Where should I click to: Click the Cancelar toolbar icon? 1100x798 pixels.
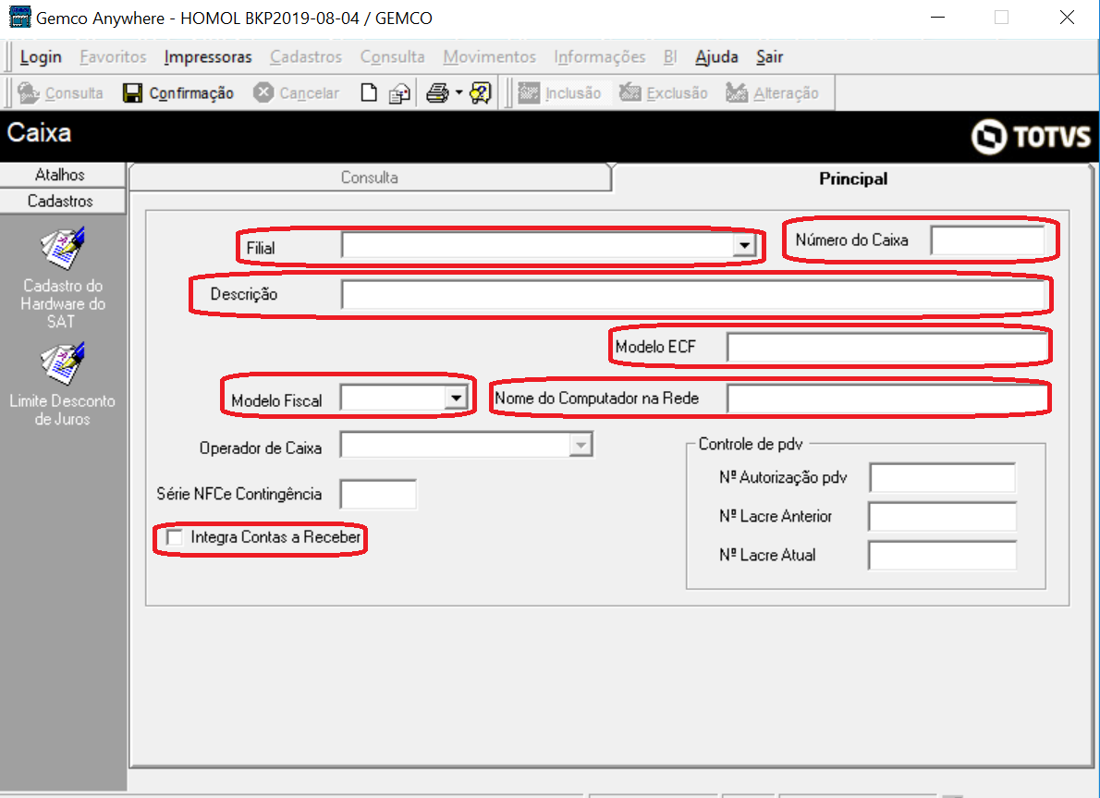(263, 92)
